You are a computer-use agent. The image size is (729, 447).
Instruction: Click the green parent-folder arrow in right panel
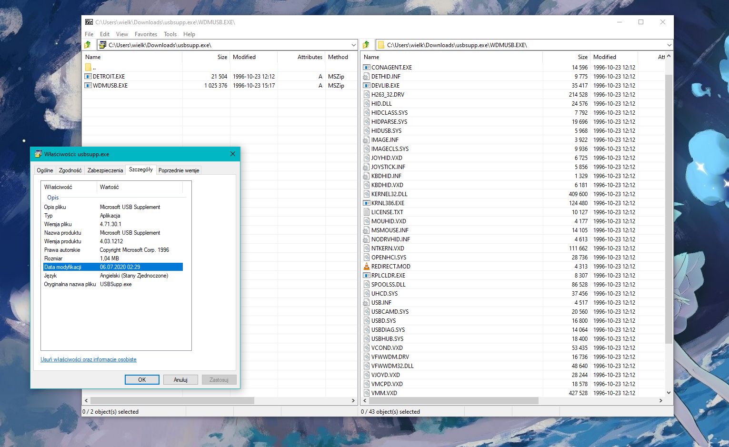pyautogui.click(x=367, y=44)
